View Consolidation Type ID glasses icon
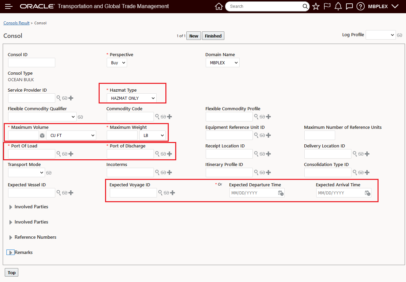Screen dimensions: 406x282 point(361,172)
